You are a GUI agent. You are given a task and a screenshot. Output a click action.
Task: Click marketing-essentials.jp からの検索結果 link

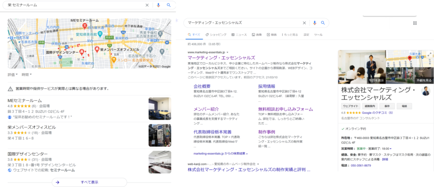(220, 154)
